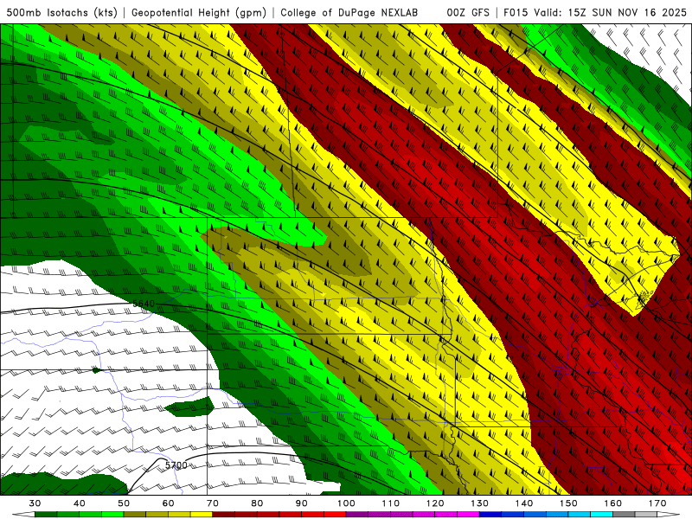Pick the cyan swatch ending at 160
Image resolution: width=692 pixels, height=519 pixels.
[601, 515]
